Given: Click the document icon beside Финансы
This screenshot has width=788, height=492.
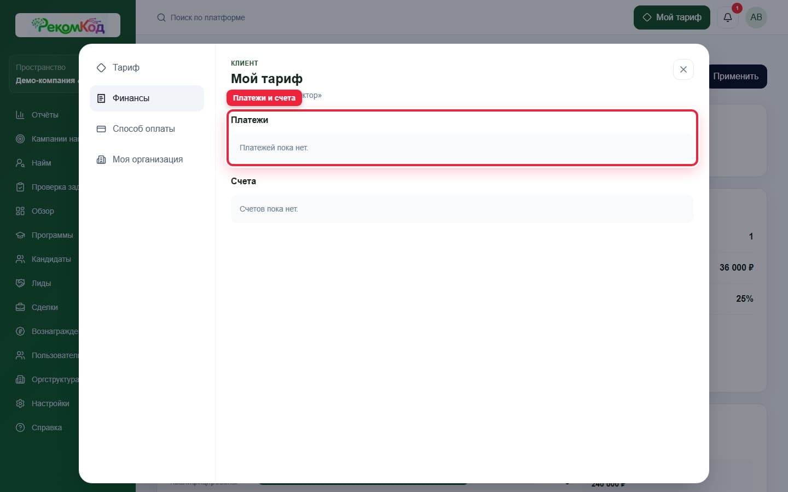Looking at the screenshot, I should (101, 98).
